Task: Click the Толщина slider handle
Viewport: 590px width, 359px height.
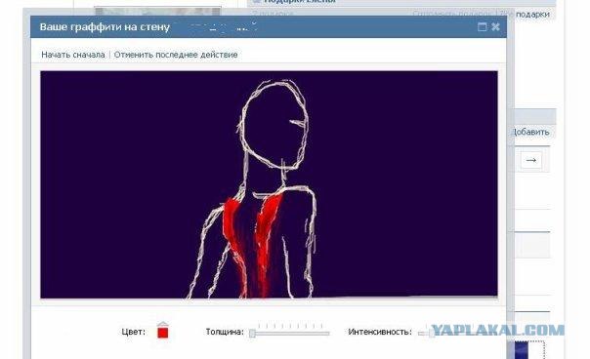Action: 252,333
